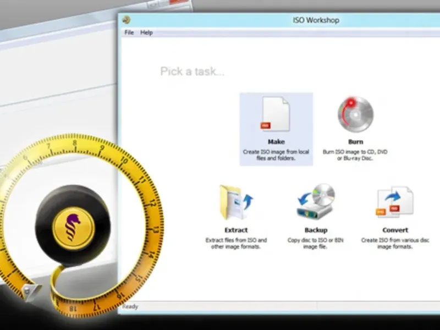Click the "Convert" task label
Image resolution: width=440 pixels, height=330 pixels.
(395, 230)
